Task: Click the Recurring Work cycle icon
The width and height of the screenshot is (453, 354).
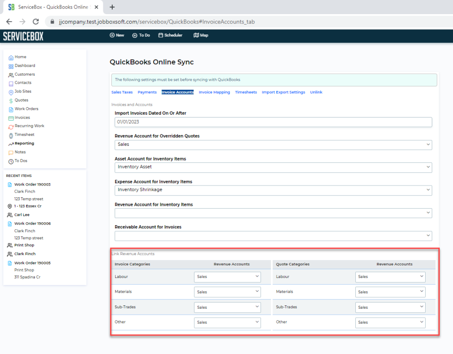Action: coord(11,127)
